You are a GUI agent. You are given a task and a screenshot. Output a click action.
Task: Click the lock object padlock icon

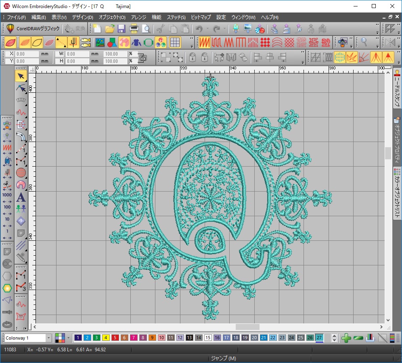[192, 57]
